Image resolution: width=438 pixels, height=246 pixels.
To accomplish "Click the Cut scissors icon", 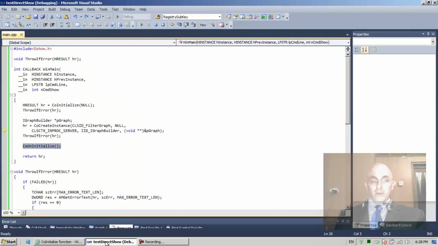I will pyautogui.click(x=52, y=17).
